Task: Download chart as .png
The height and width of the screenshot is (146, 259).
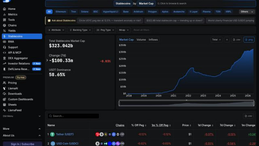Action: coord(249,40)
